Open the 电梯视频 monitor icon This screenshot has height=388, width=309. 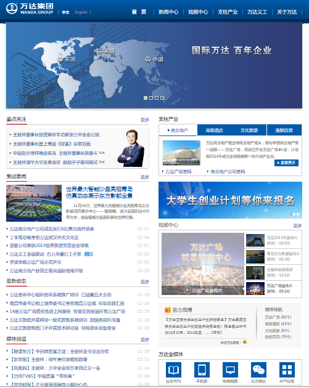point(230,370)
